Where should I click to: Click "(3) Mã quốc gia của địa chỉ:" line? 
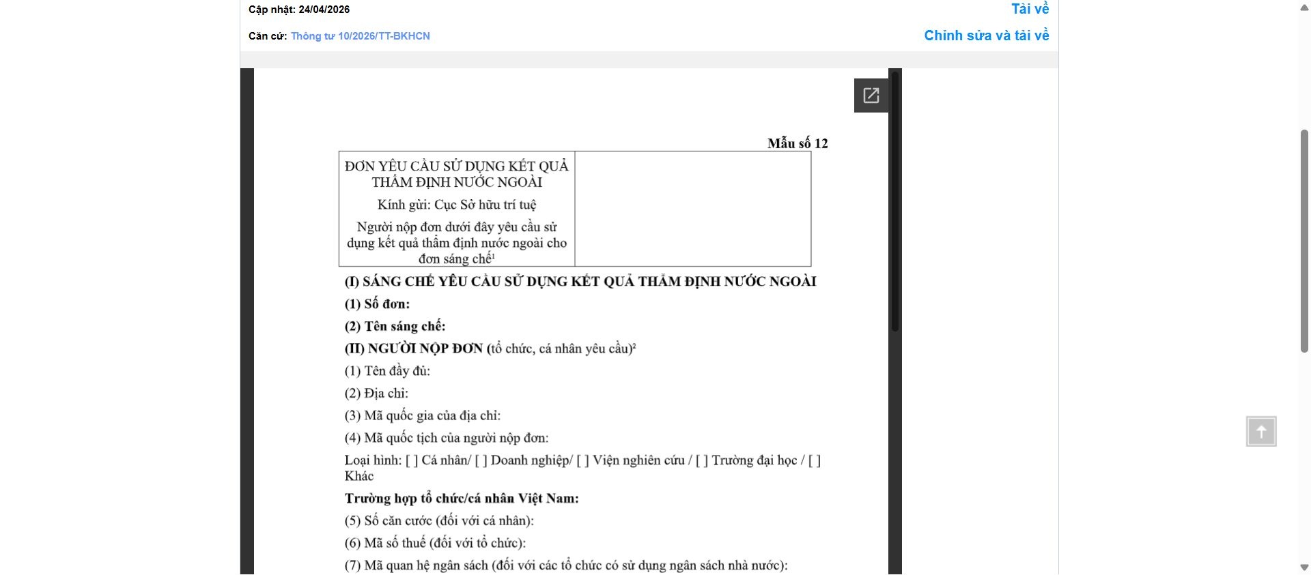click(x=423, y=415)
